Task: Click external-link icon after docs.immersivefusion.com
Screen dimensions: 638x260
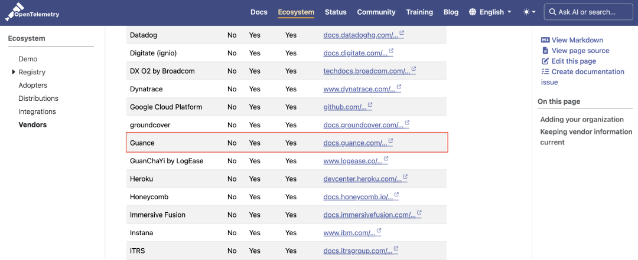Action: (x=419, y=212)
